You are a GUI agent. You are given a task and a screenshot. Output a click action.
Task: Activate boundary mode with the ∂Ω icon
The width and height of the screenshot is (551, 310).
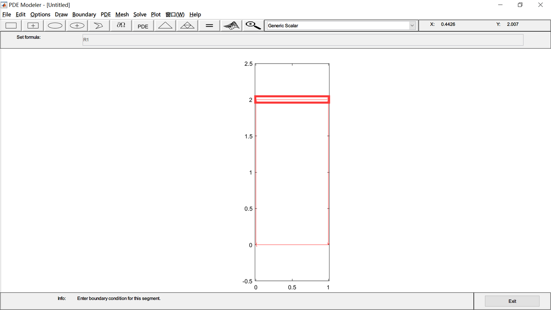pos(121,25)
